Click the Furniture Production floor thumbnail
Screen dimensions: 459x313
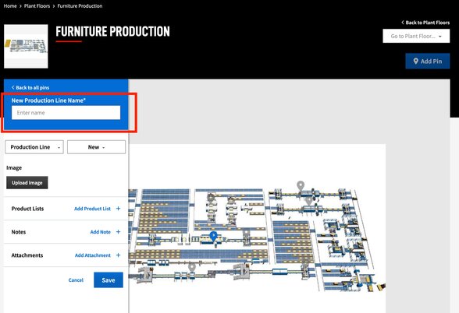tap(26, 47)
